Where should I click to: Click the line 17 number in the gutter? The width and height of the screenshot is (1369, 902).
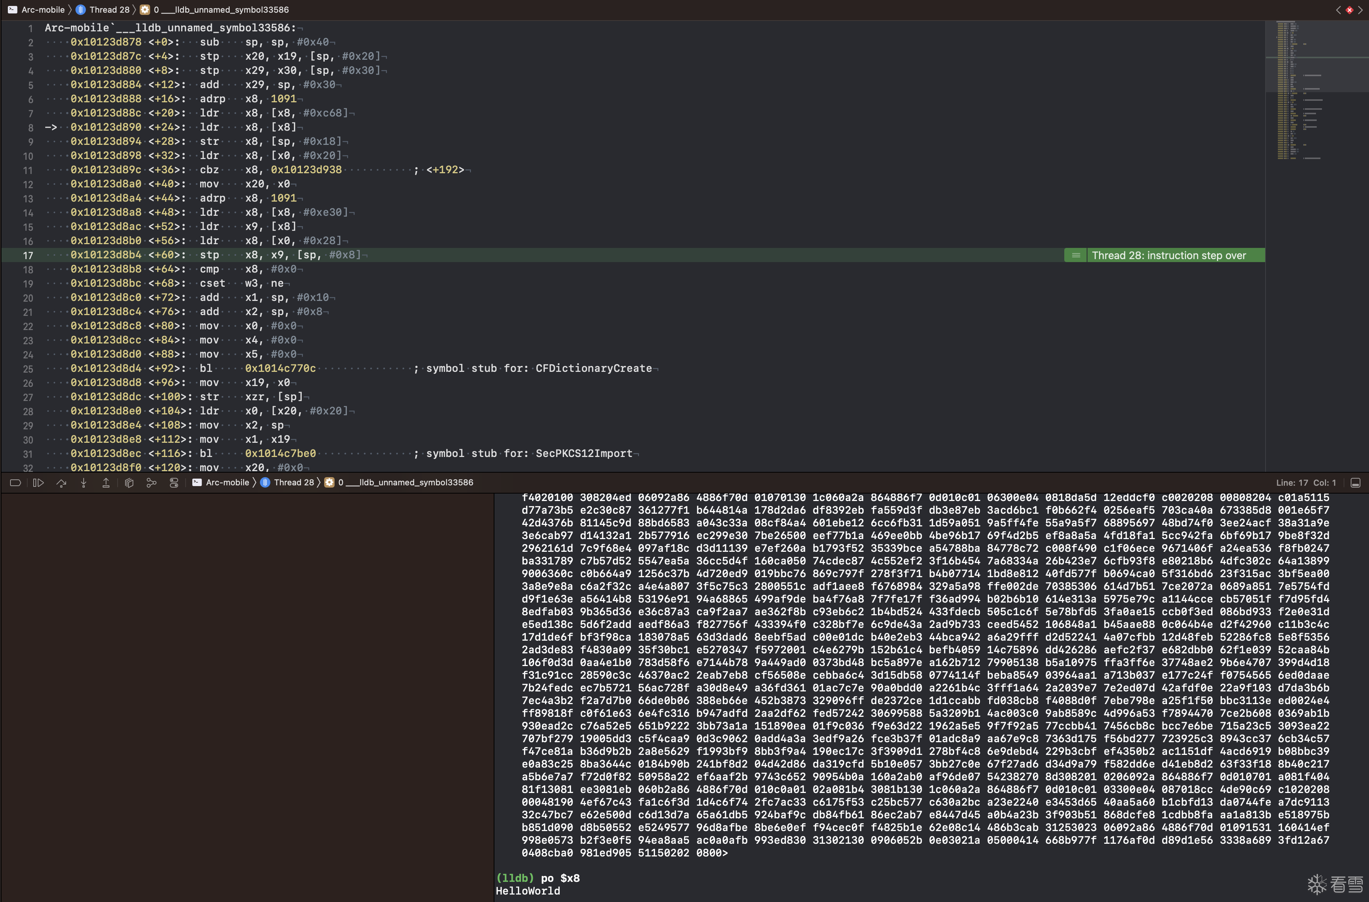point(28,255)
